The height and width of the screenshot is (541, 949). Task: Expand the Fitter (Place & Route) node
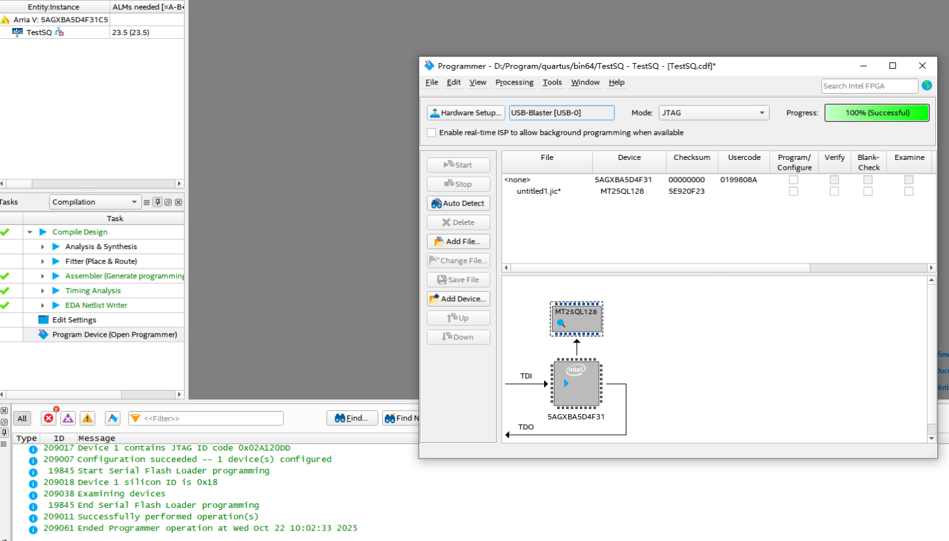pyautogui.click(x=43, y=261)
